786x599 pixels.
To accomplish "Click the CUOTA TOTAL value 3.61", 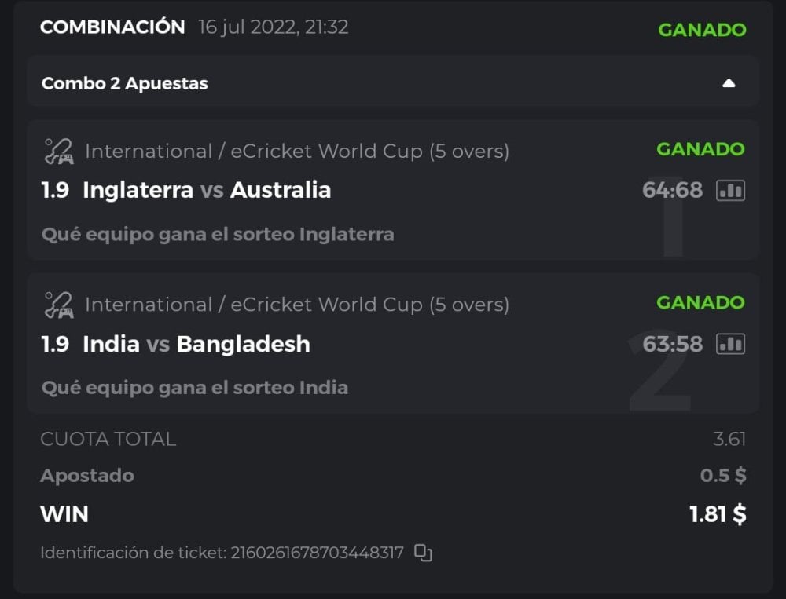I will point(729,439).
